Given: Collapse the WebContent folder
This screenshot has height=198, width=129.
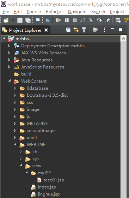Looking at the screenshot, I should (10, 81).
